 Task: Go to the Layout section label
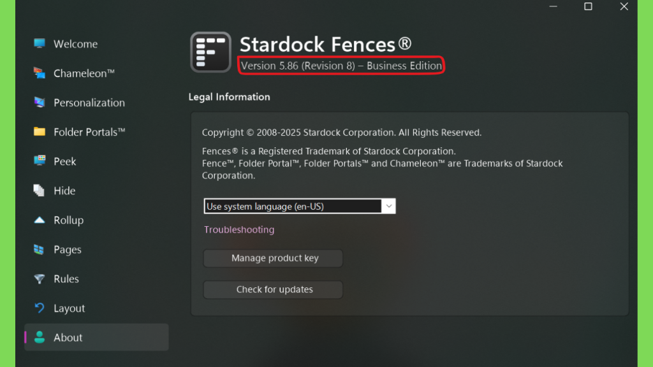pos(69,308)
